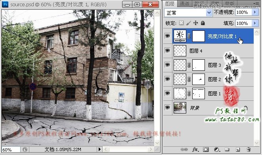The width and height of the screenshot is (262, 155).
Task: Switch to the 蒙版 masks tab
Action: tap(229, 3)
